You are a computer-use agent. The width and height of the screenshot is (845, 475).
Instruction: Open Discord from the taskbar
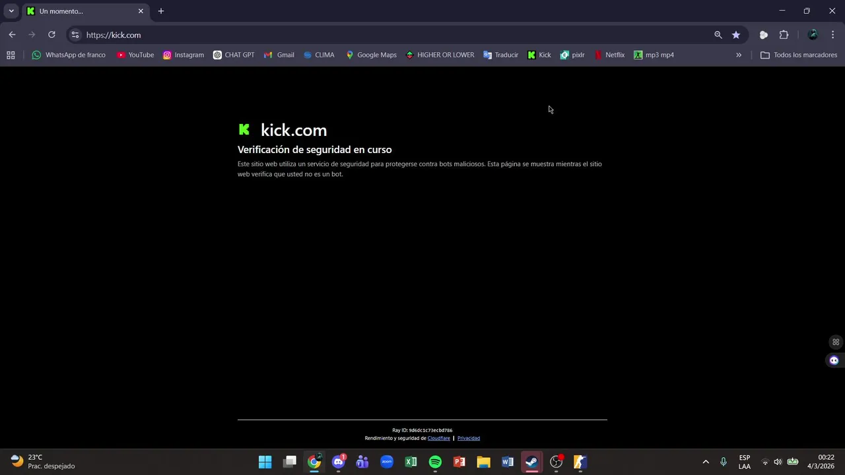click(x=339, y=462)
